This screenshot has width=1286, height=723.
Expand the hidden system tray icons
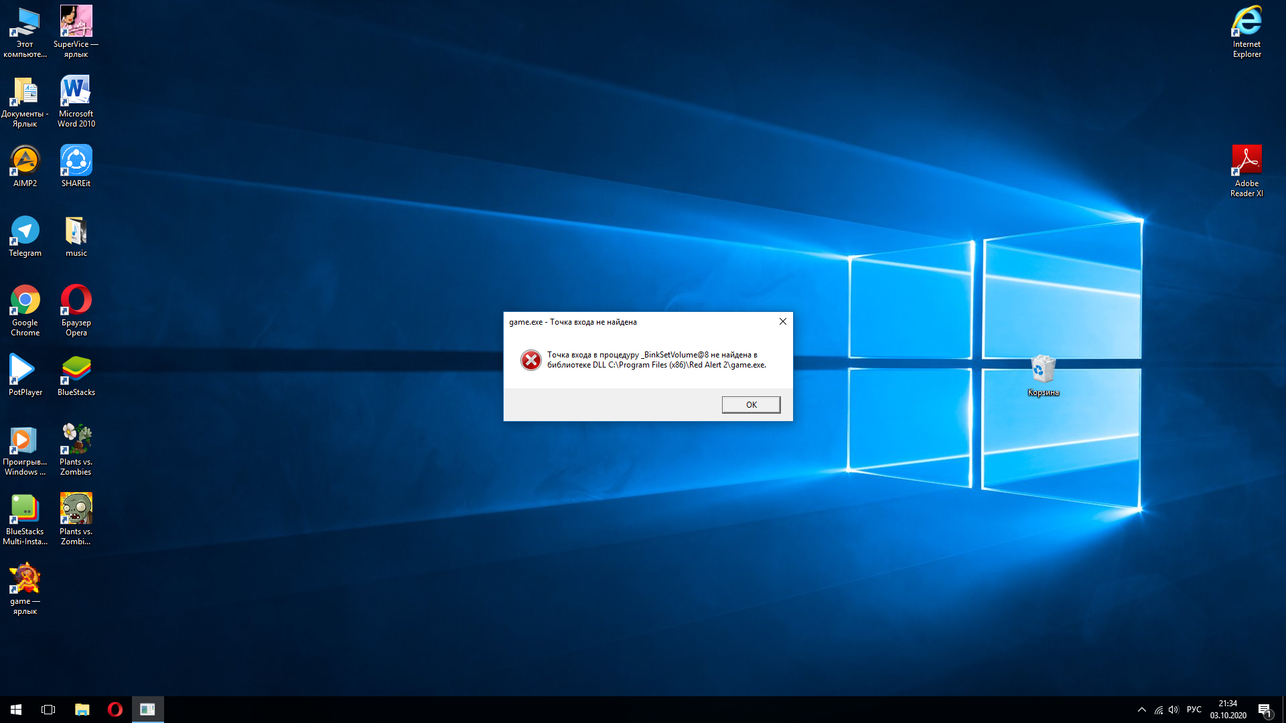1141,710
